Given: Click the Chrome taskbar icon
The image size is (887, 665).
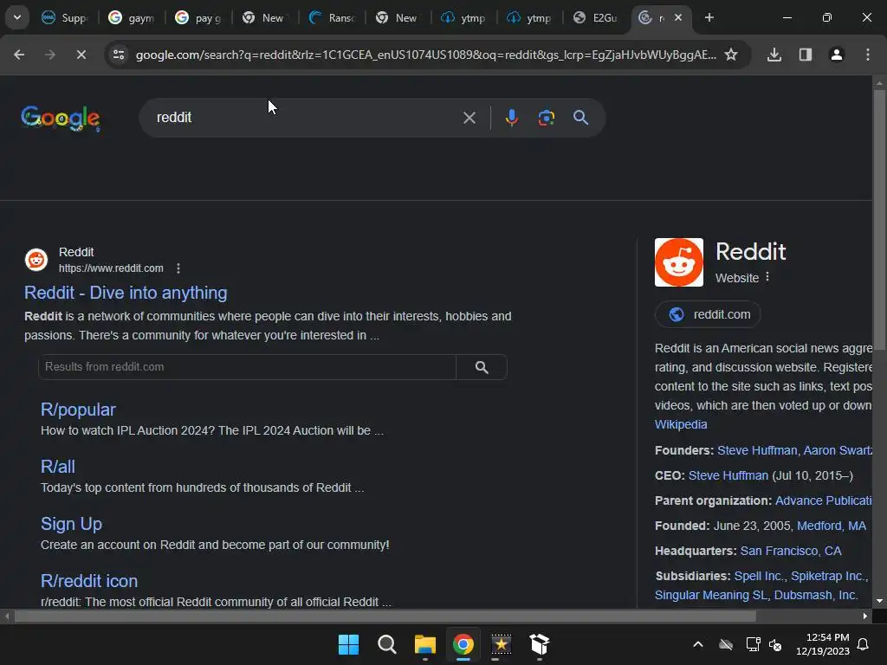Looking at the screenshot, I should [x=463, y=644].
